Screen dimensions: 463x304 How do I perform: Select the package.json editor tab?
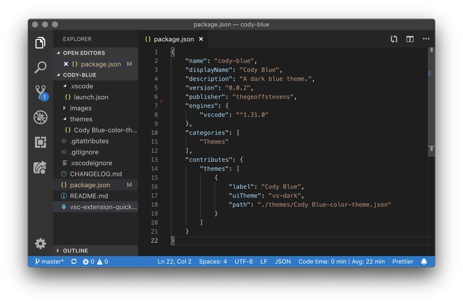(x=173, y=39)
